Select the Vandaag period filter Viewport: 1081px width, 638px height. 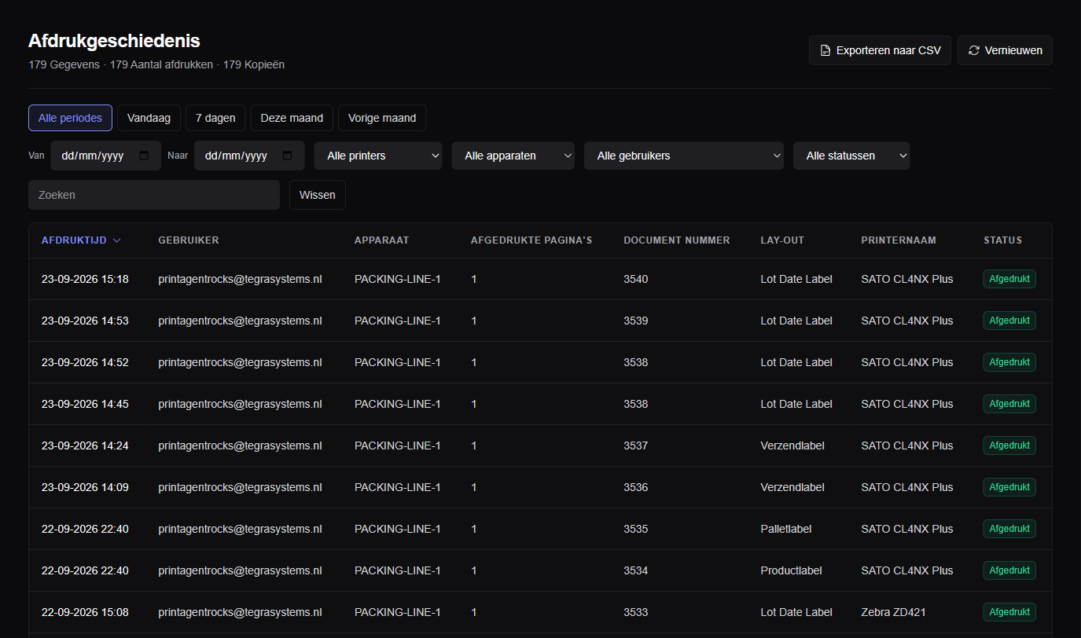(149, 118)
